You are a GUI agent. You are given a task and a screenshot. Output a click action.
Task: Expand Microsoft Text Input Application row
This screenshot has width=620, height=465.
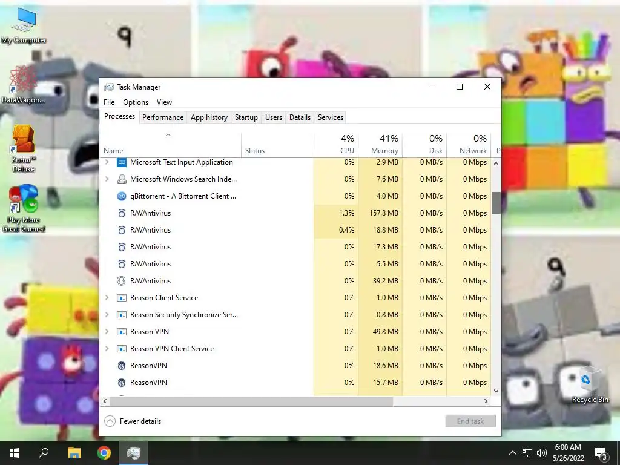point(107,162)
